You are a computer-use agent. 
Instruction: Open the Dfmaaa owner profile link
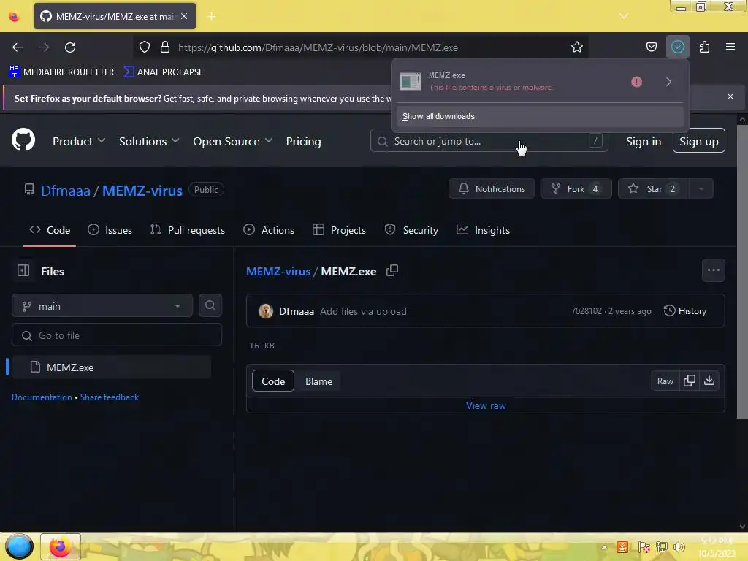click(65, 191)
